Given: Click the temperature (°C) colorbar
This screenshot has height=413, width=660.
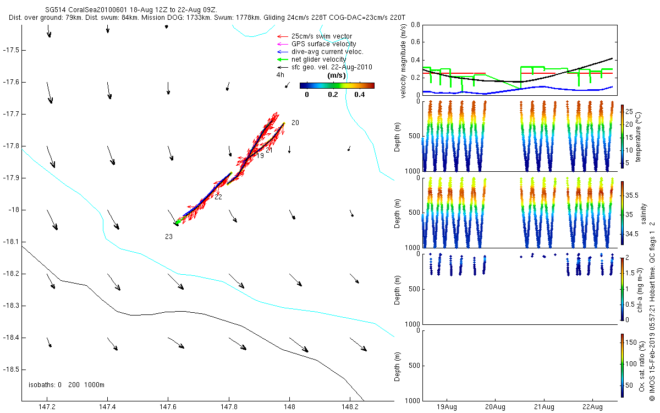Looking at the screenshot, I should (622, 136).
